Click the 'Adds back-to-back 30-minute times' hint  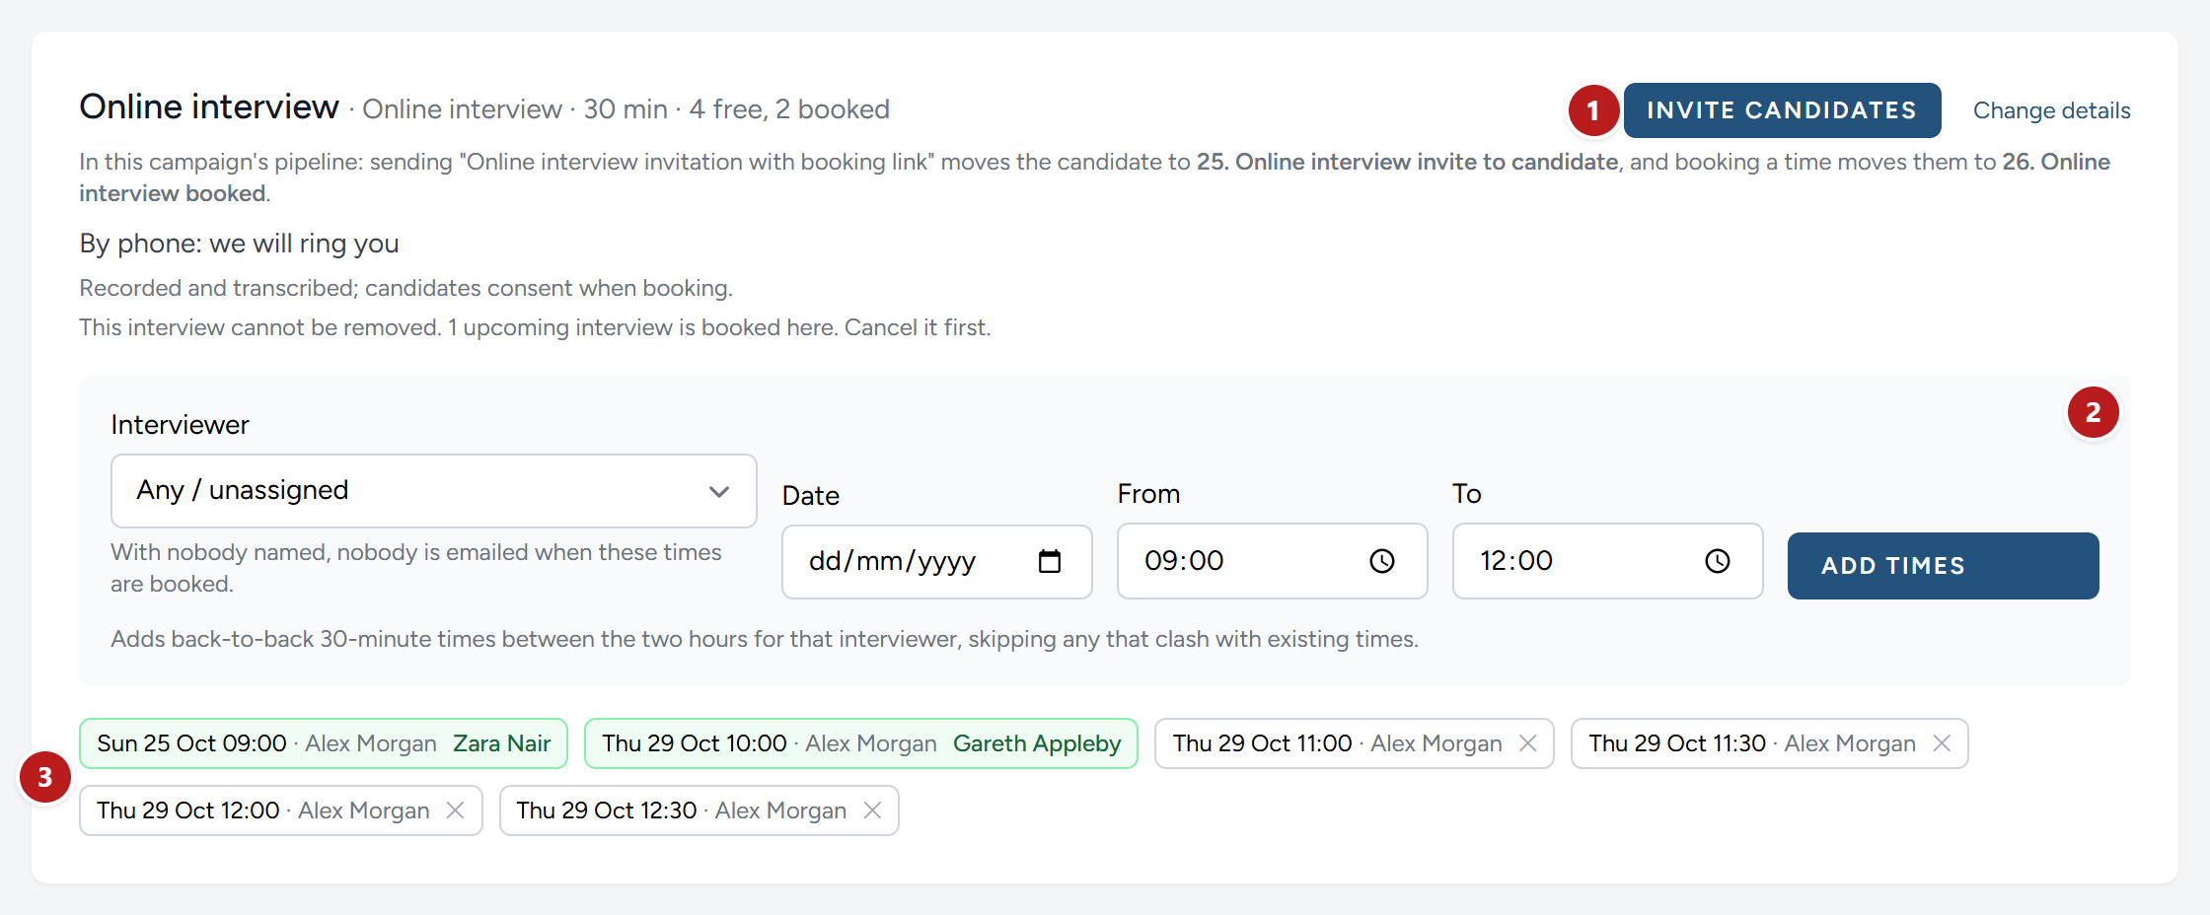coord(765,639)
